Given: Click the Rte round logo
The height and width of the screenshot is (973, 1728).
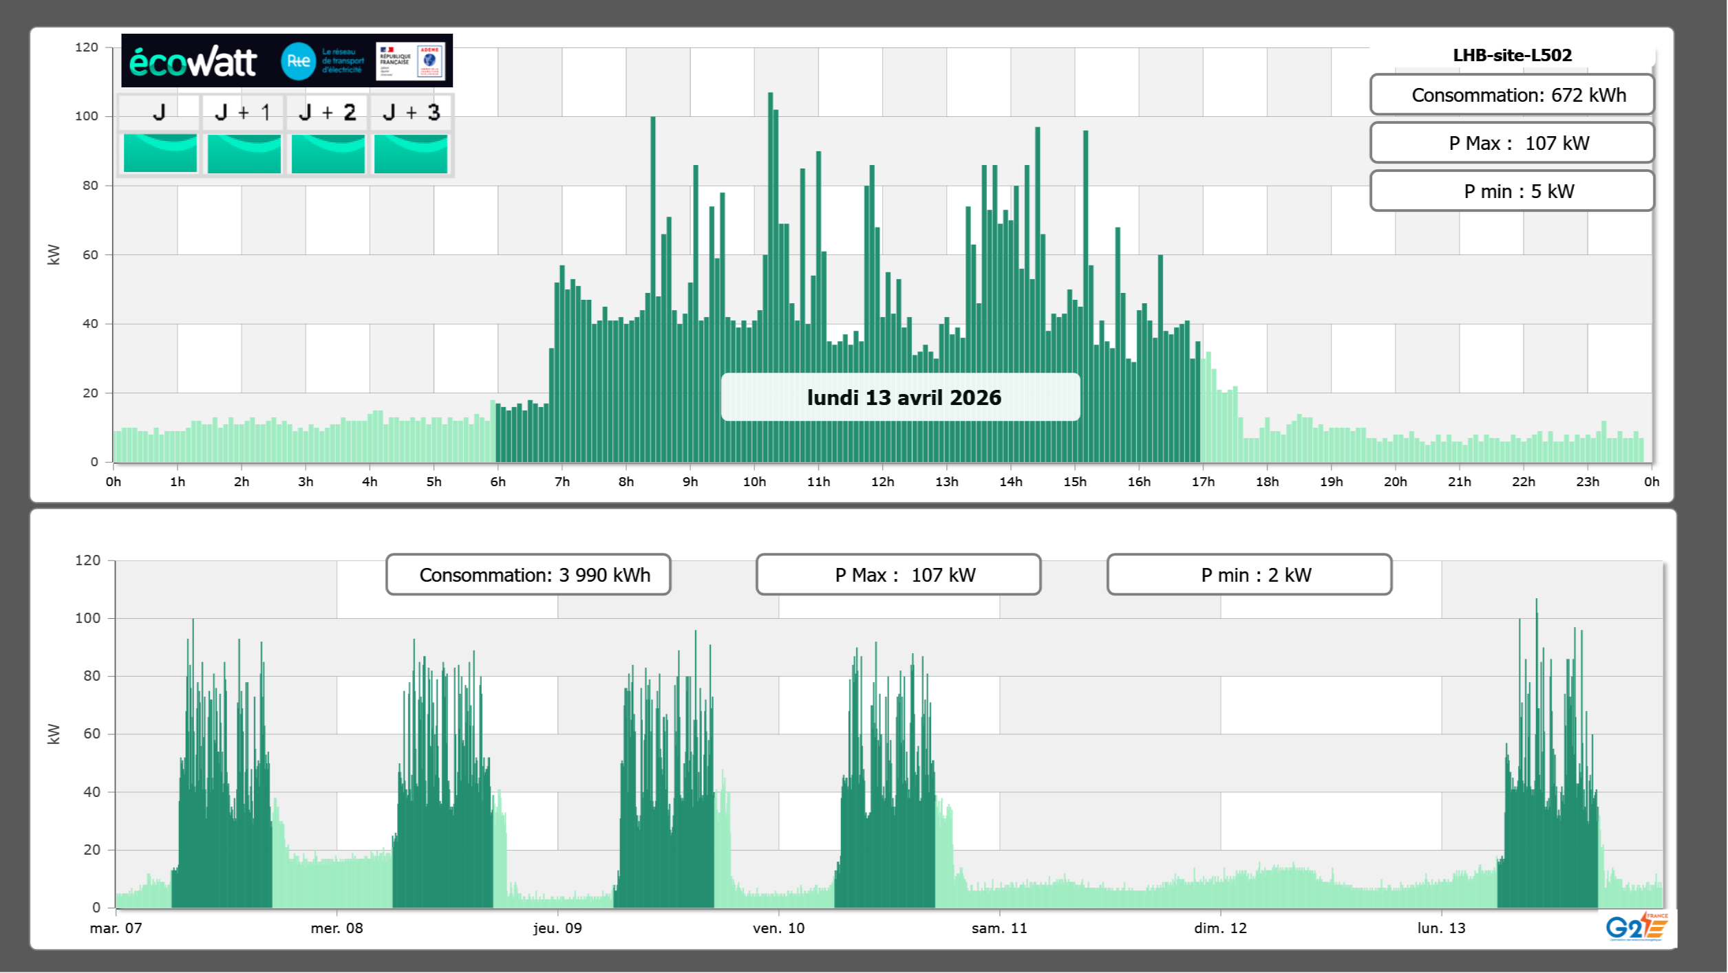Looking at the screenshot, I should point(298,61).
